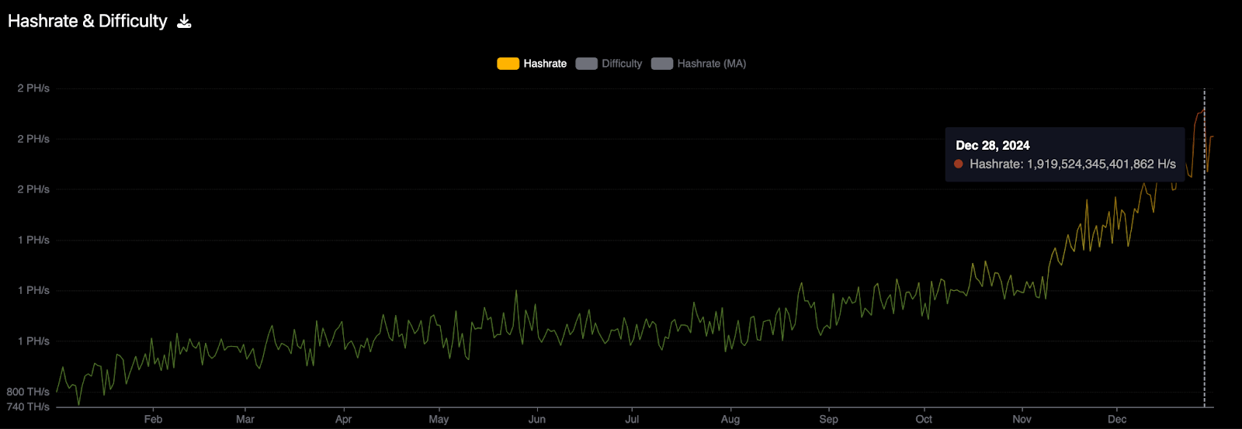
Task: Click the Feb label on x-axis
Action: [x=153, y=419]
